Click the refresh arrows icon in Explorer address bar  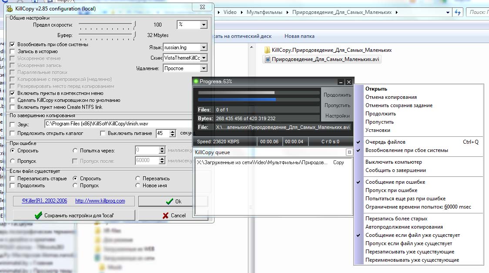458,12
